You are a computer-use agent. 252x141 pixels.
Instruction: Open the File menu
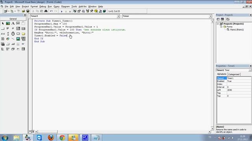6,7
